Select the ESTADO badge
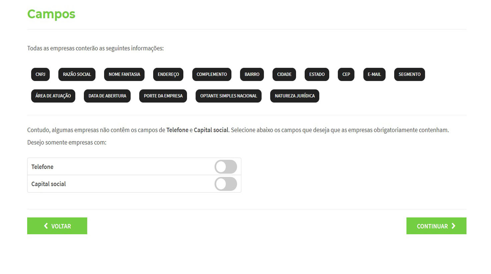Viewport: 491px width, 274px height. 317,74
